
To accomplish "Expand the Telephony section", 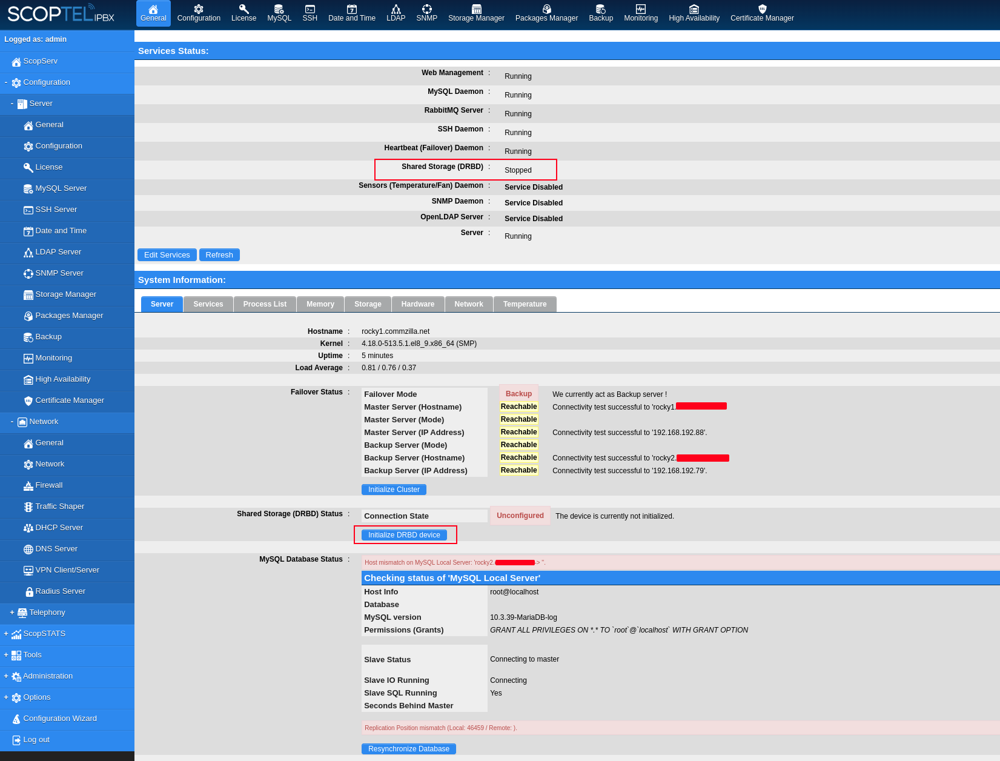I will click(12, 613).
